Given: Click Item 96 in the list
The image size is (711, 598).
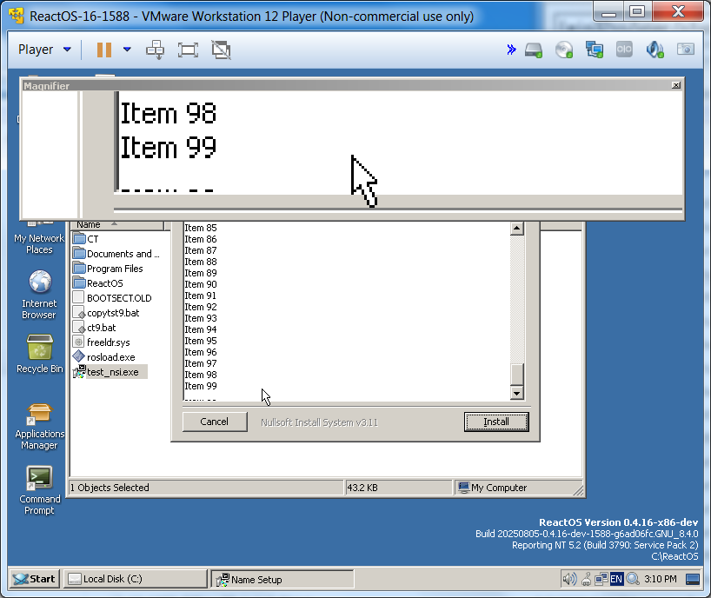Looking at the screenshot, I should 201,352.
